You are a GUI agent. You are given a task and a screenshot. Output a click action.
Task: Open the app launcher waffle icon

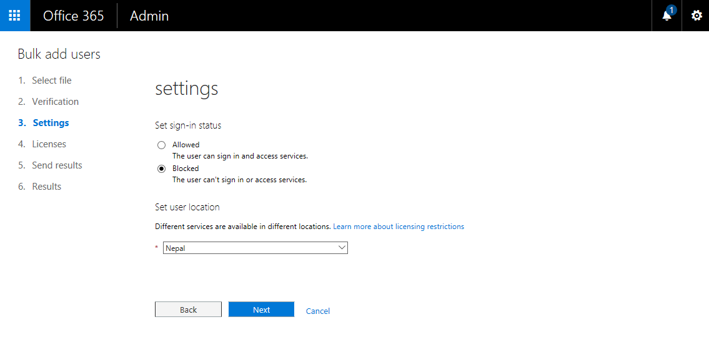pyautogui.click(x=15, y=16)
